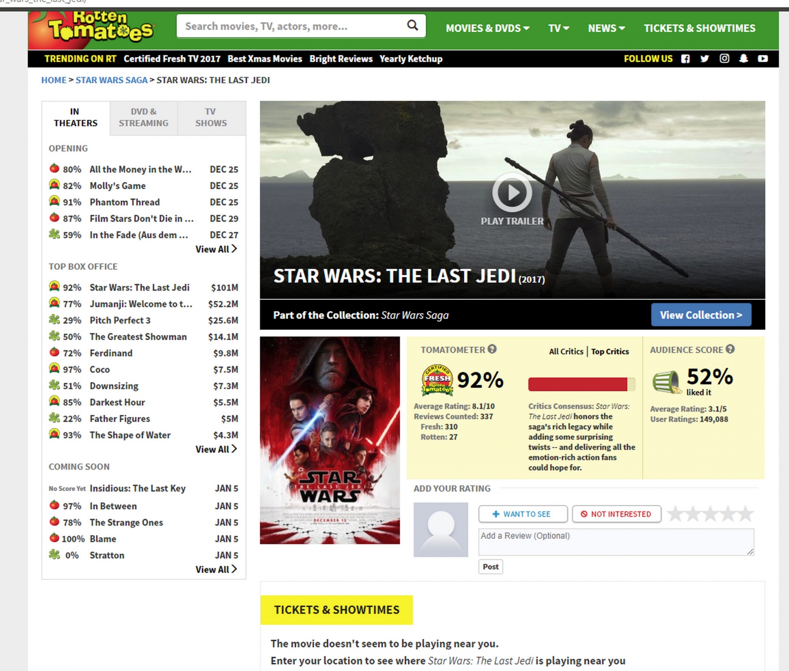
Task: Rate five stars using the last star
Action: [746, 514]
